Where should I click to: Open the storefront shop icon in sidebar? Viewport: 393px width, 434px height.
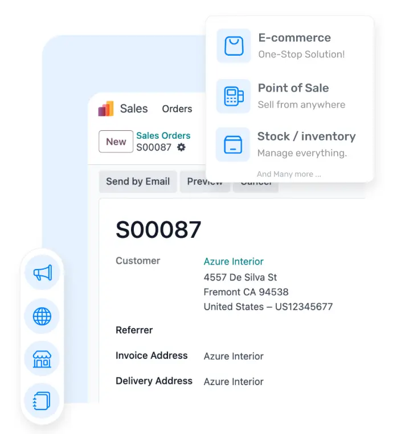click(42, 359)
